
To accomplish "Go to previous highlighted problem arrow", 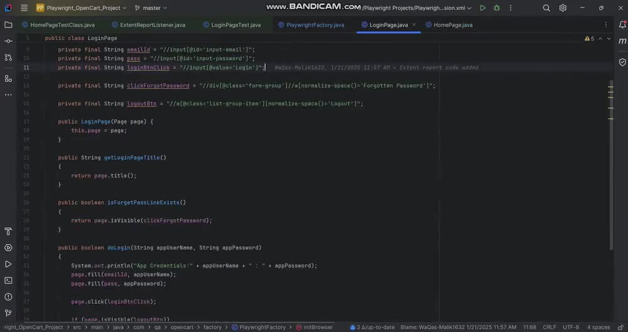I will [x=600, y=39].
